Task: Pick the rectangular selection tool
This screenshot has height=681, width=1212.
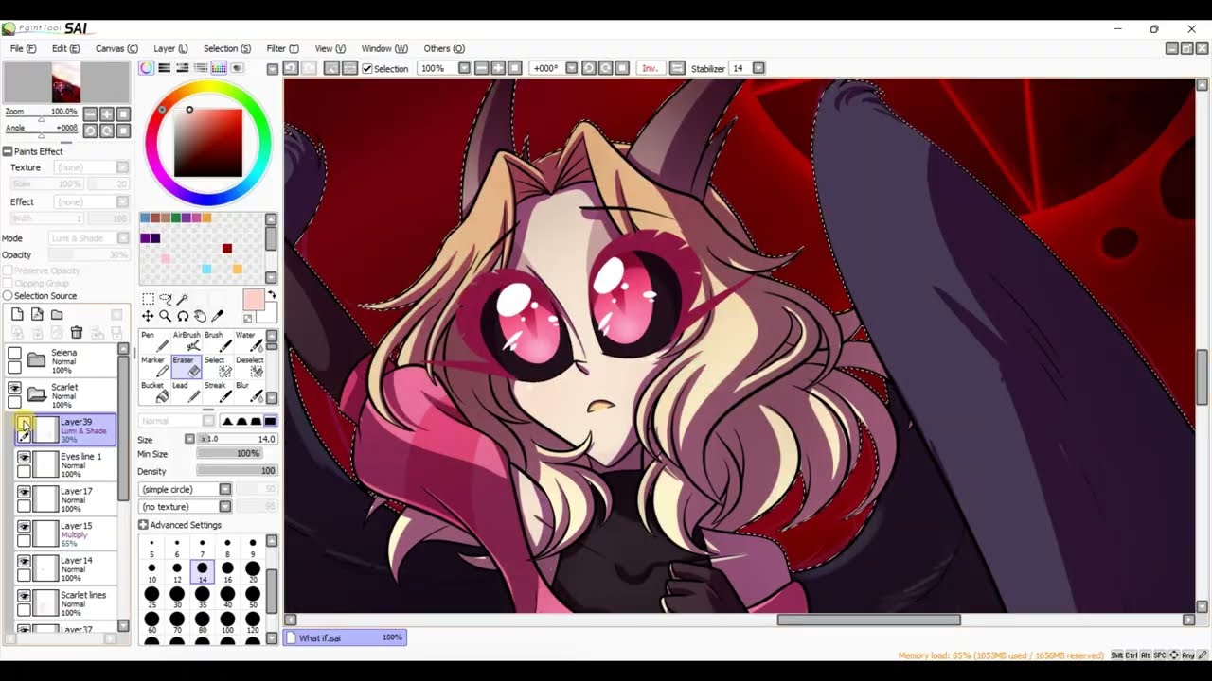Action: pos(148,299)
